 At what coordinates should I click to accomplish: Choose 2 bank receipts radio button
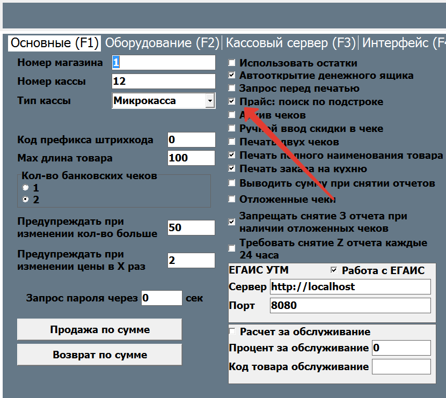[x=25, y=200]
